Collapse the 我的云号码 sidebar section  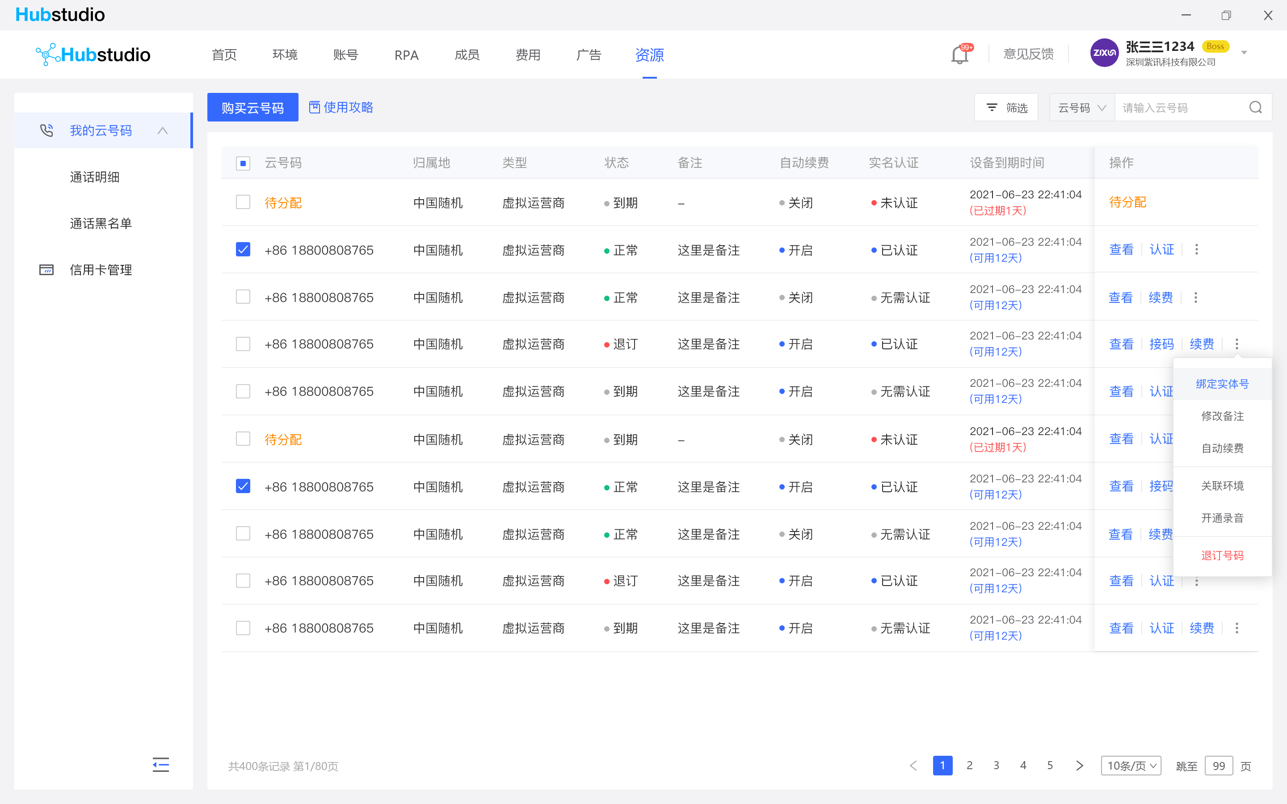coord(163,130)
